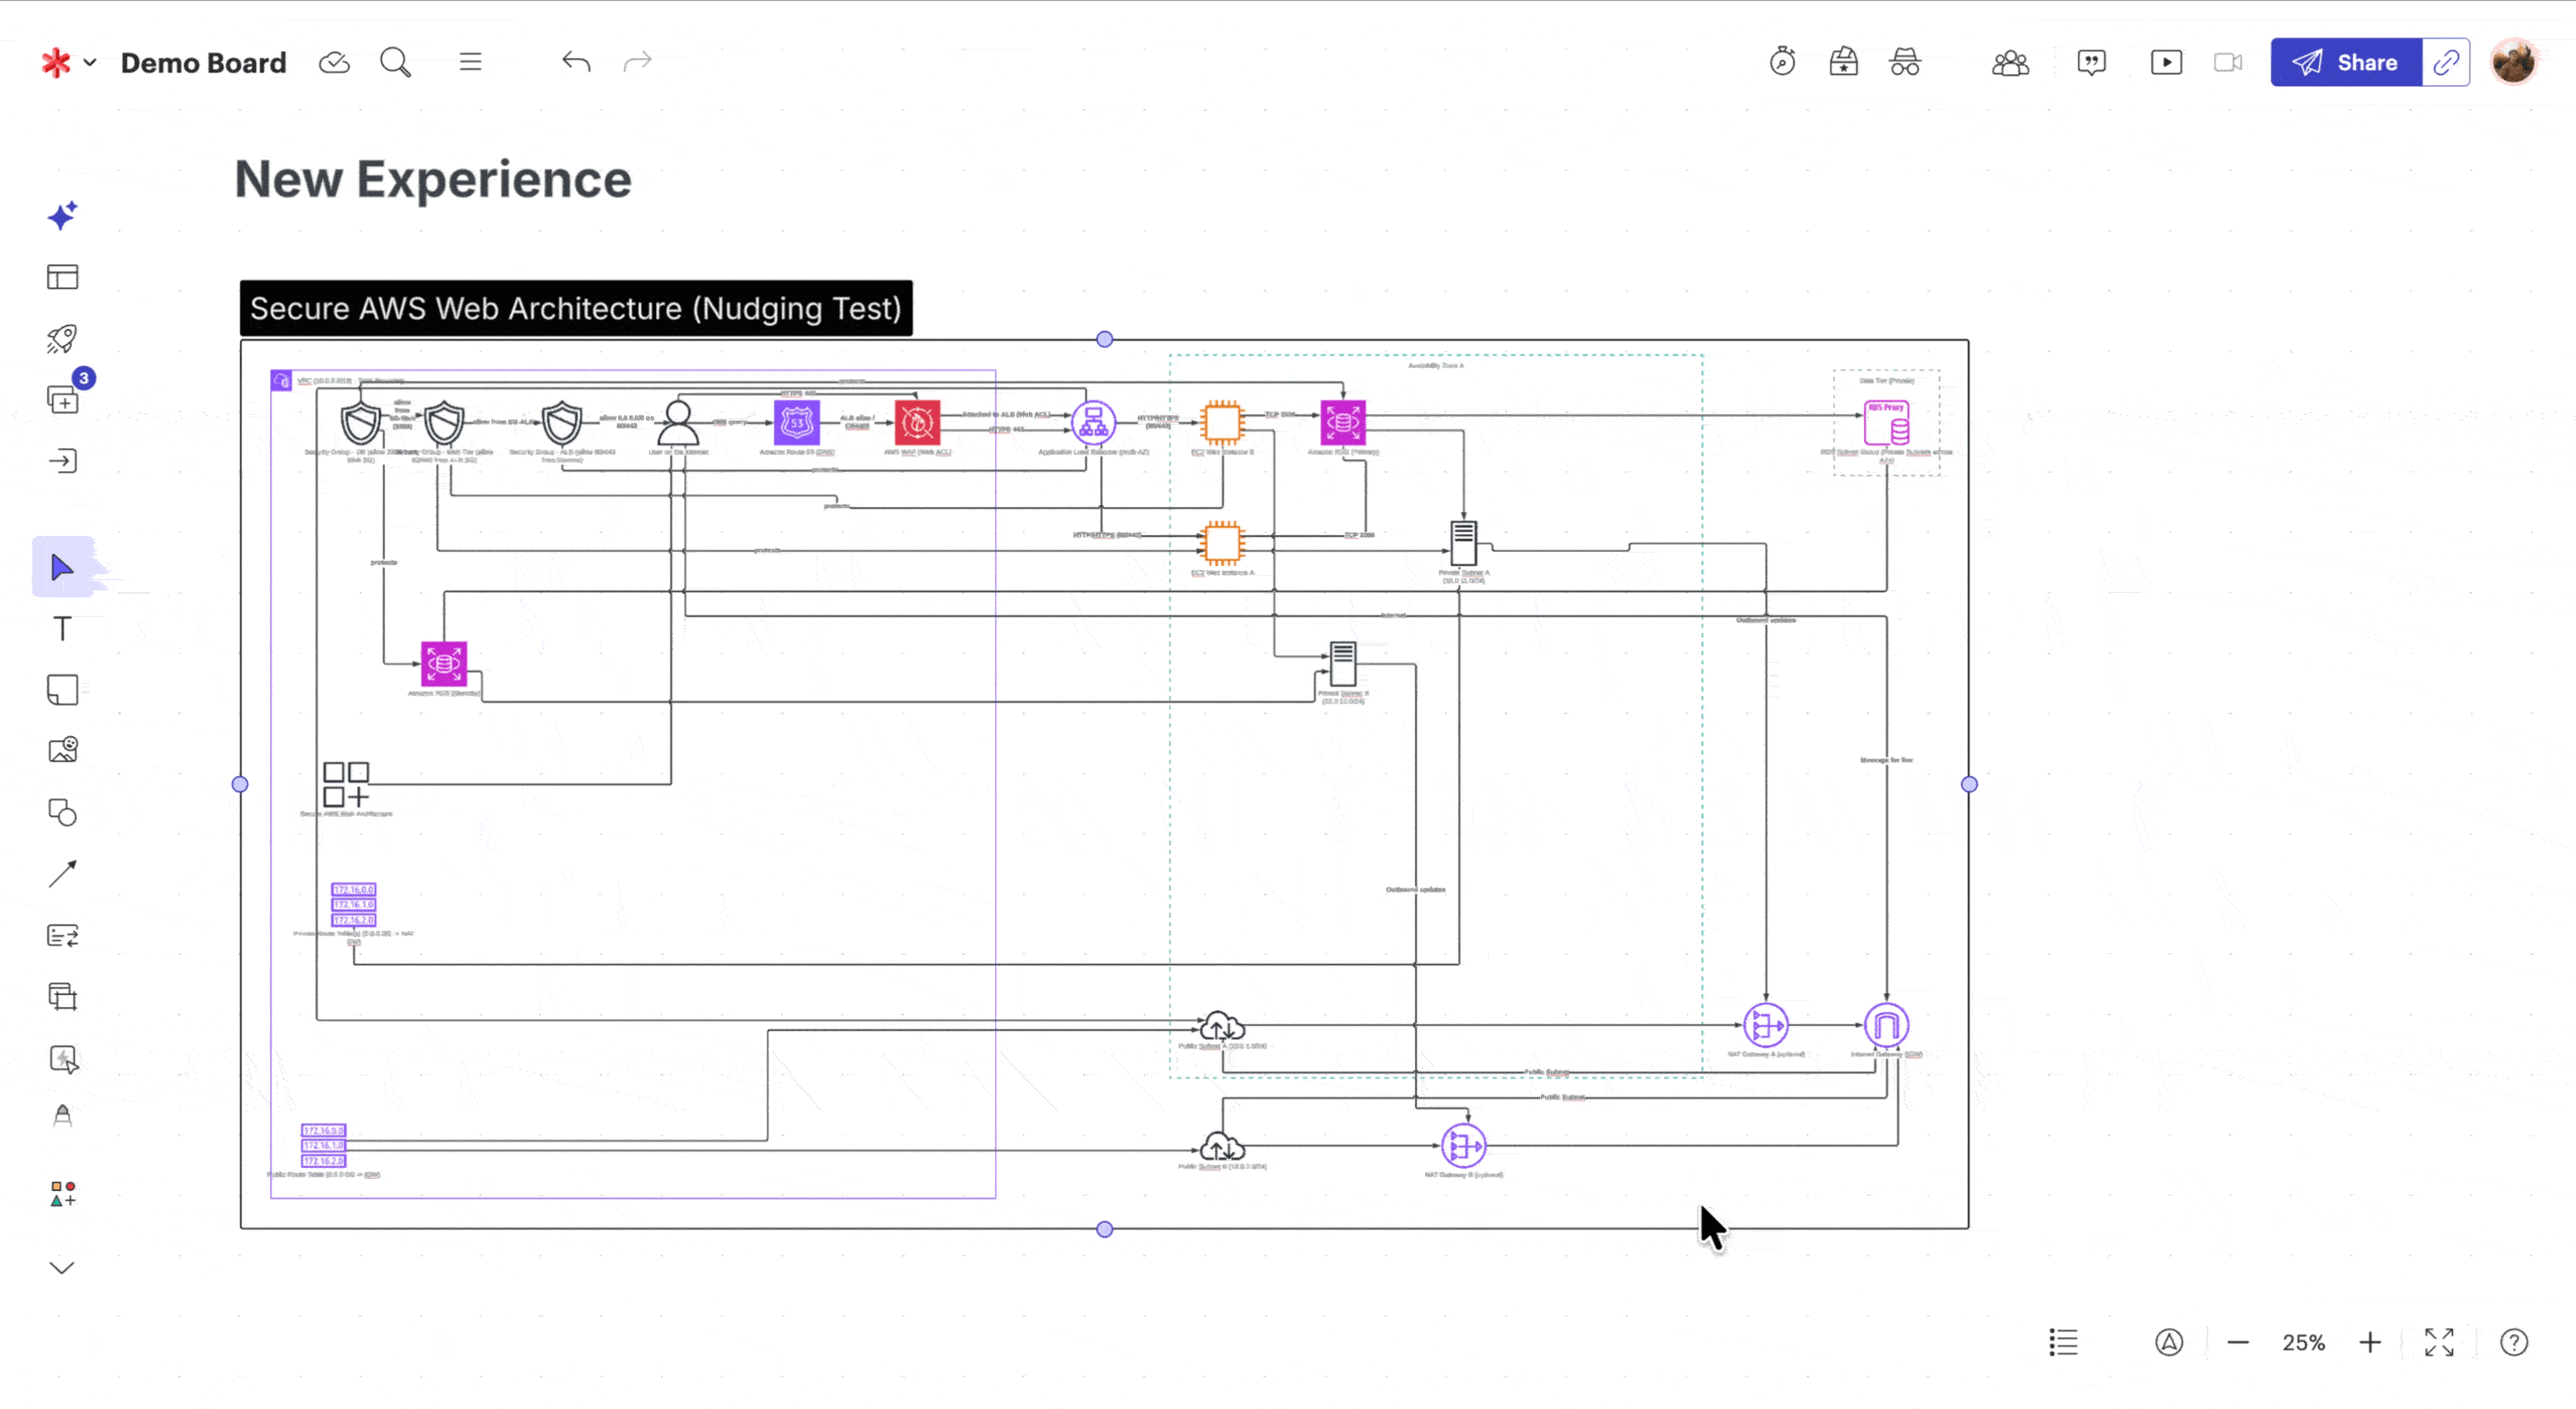Enter fullscreen view
This screenshot has width=2576, height=1409.
[x=2439, y=1342]
